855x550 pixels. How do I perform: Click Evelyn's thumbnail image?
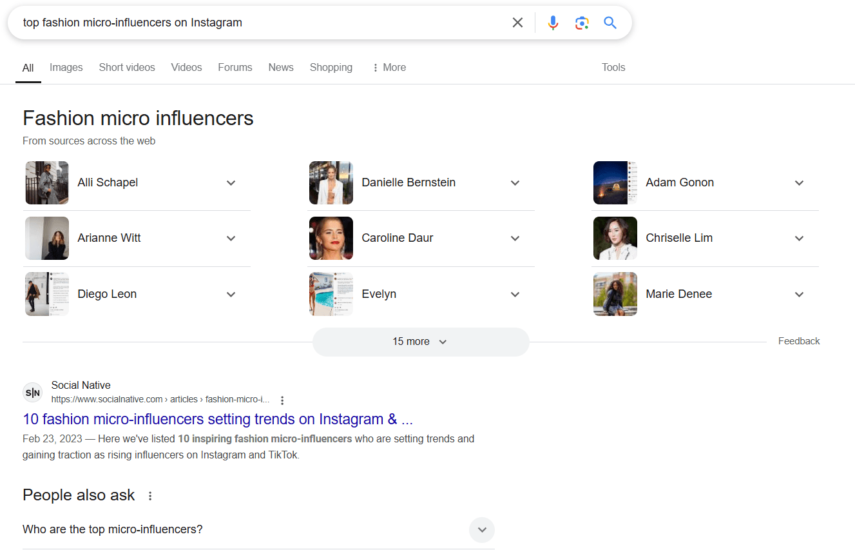331,294
